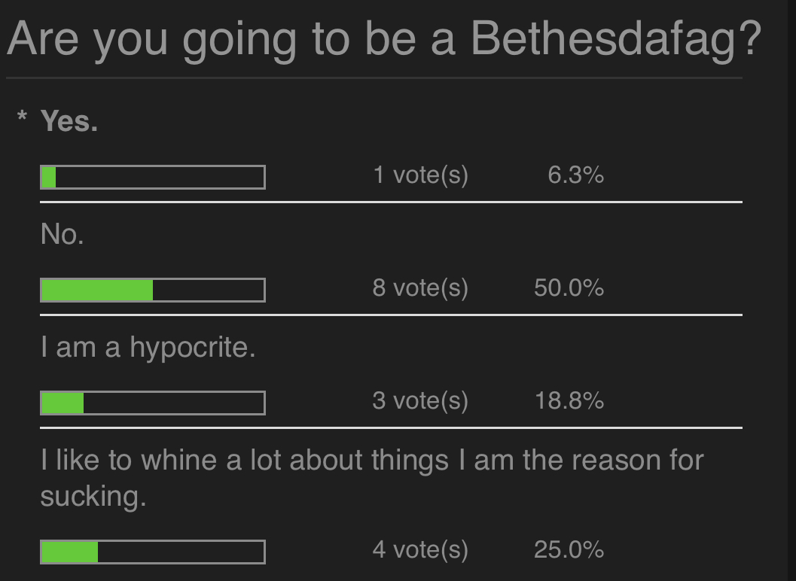Click the 6.3% percentage

coord(575,175)
